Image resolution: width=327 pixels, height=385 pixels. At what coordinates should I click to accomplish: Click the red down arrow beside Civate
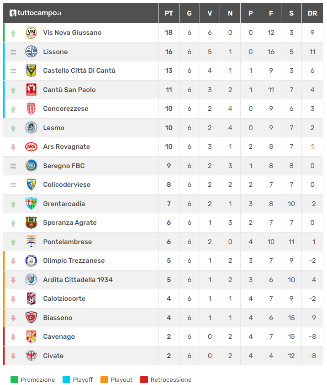click(13, 356)
